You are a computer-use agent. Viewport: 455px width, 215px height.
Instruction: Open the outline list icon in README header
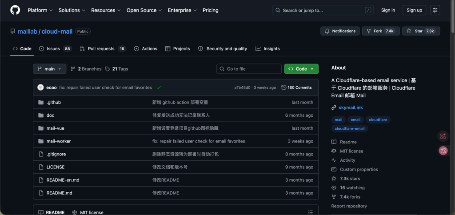(x=310, y=212)
